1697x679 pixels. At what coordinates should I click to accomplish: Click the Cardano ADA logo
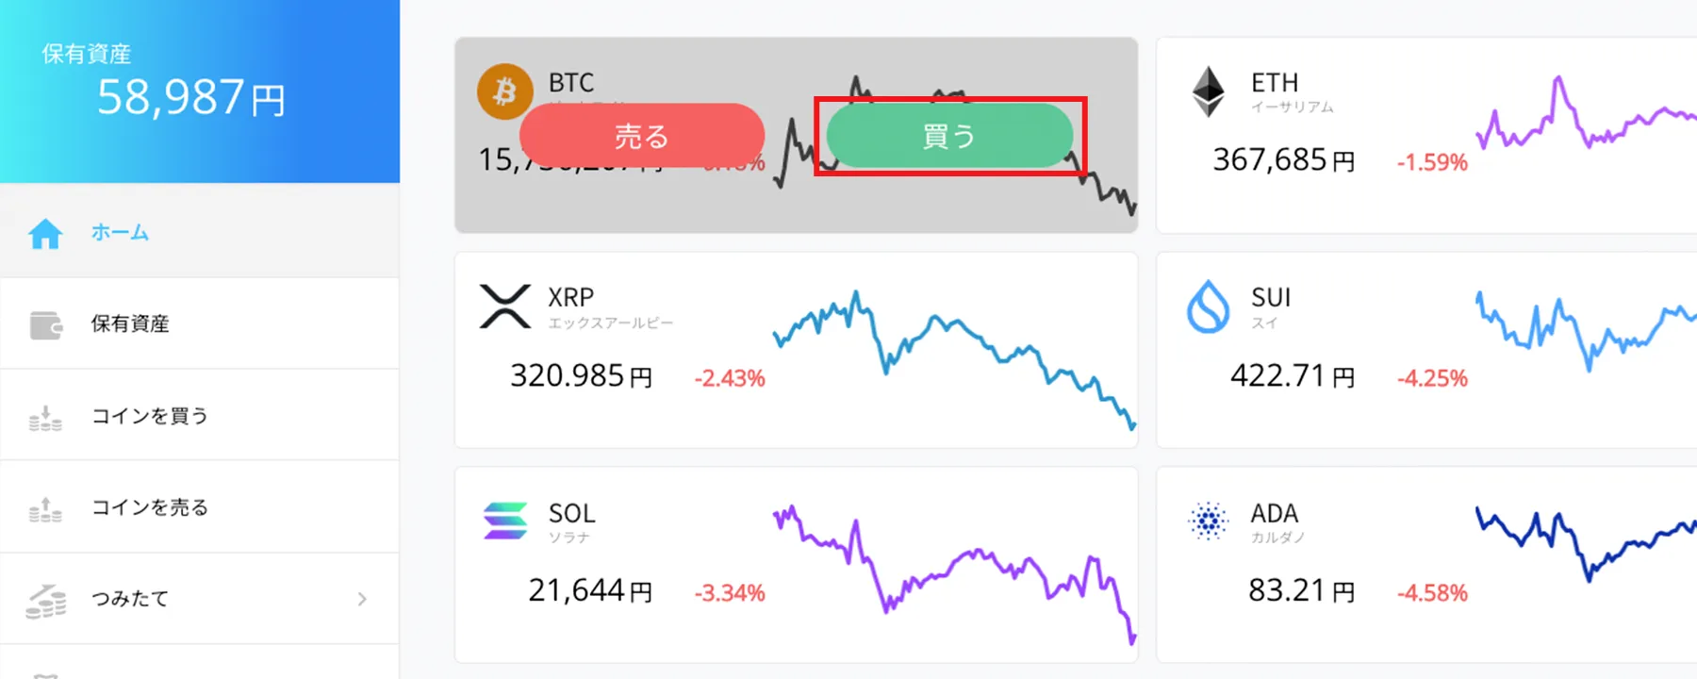1208,521
